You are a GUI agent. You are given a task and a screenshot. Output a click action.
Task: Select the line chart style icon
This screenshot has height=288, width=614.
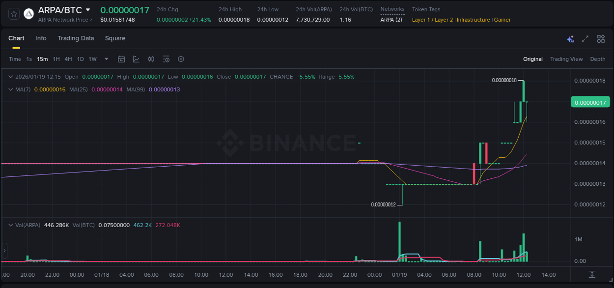click(136, 59)
